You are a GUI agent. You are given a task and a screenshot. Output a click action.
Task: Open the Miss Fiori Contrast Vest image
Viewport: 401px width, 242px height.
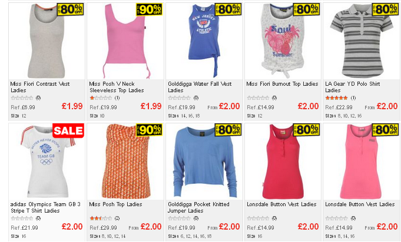(x=47, y=41)
